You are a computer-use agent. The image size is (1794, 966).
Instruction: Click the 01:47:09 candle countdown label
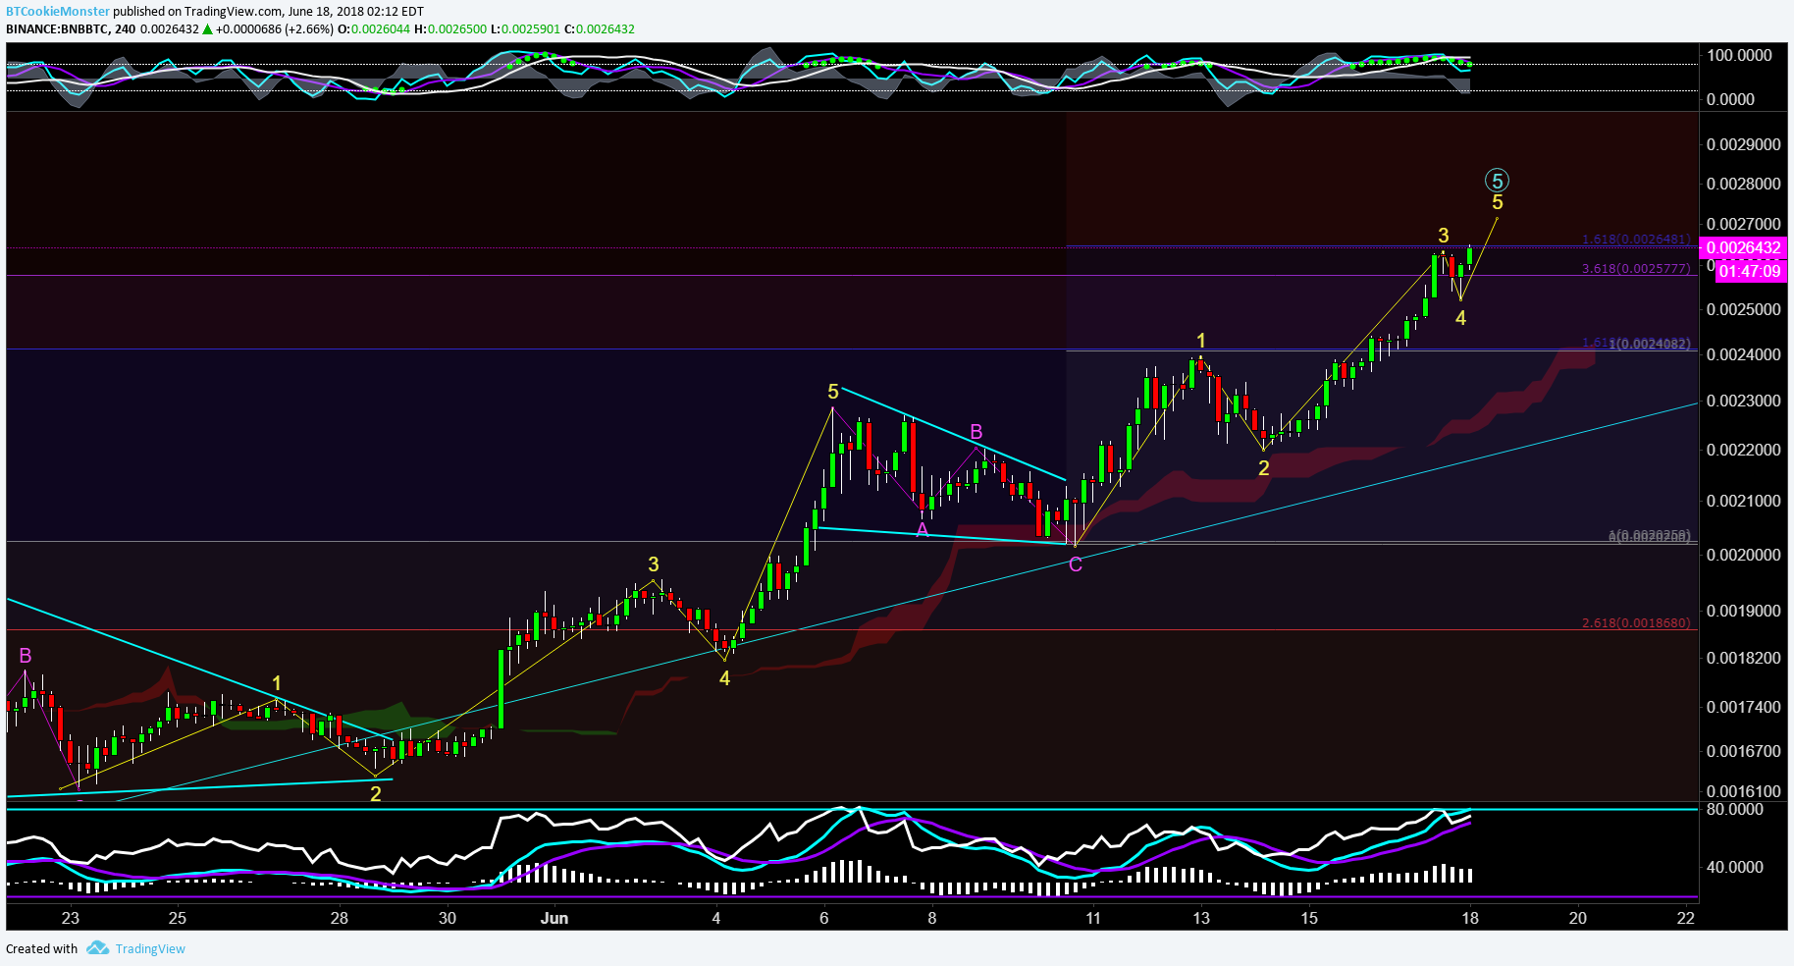coord(1750,271)
